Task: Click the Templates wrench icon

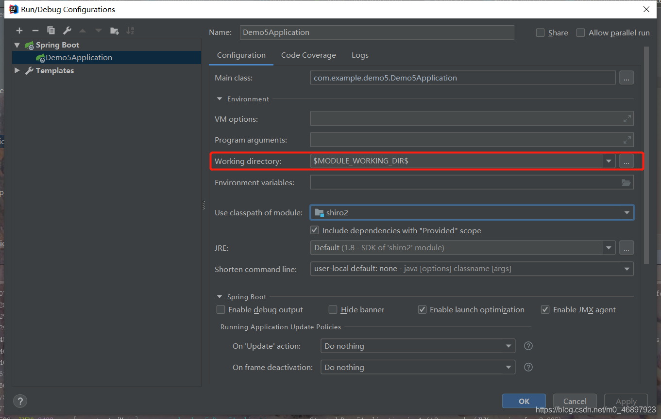Action: point(29,71)
